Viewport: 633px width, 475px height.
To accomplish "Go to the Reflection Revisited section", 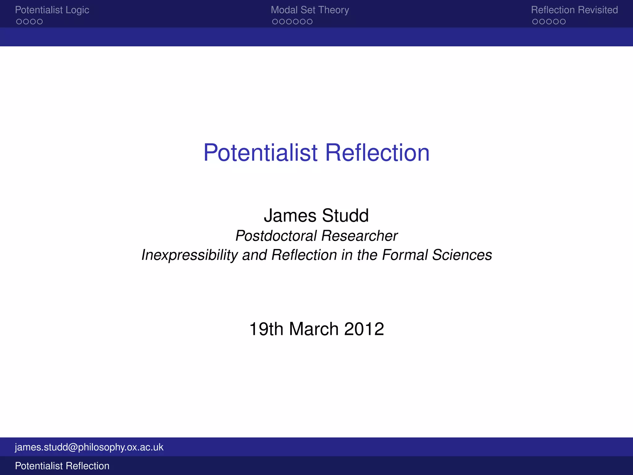I will (x=574, y=10).
